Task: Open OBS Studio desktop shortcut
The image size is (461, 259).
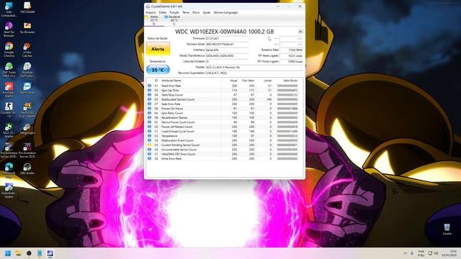Action: [27, 169]
